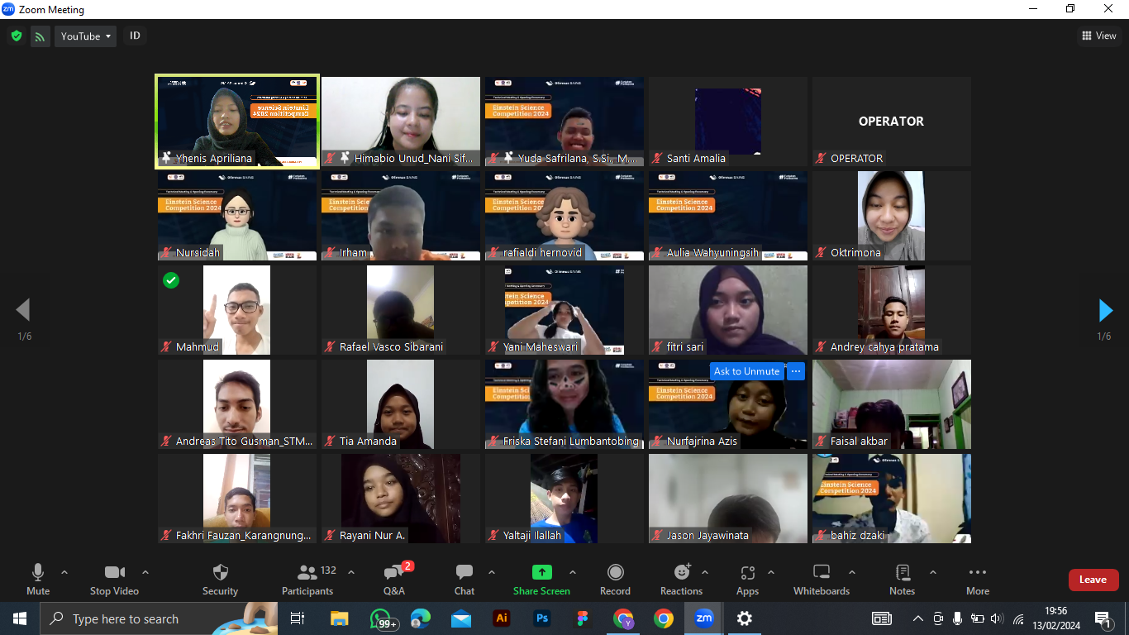Open the View layout menu

(1099, 36)
